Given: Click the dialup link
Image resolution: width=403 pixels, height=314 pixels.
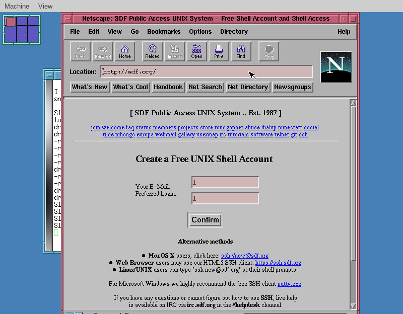Looking at the screenshot, I should coord(269,127).
